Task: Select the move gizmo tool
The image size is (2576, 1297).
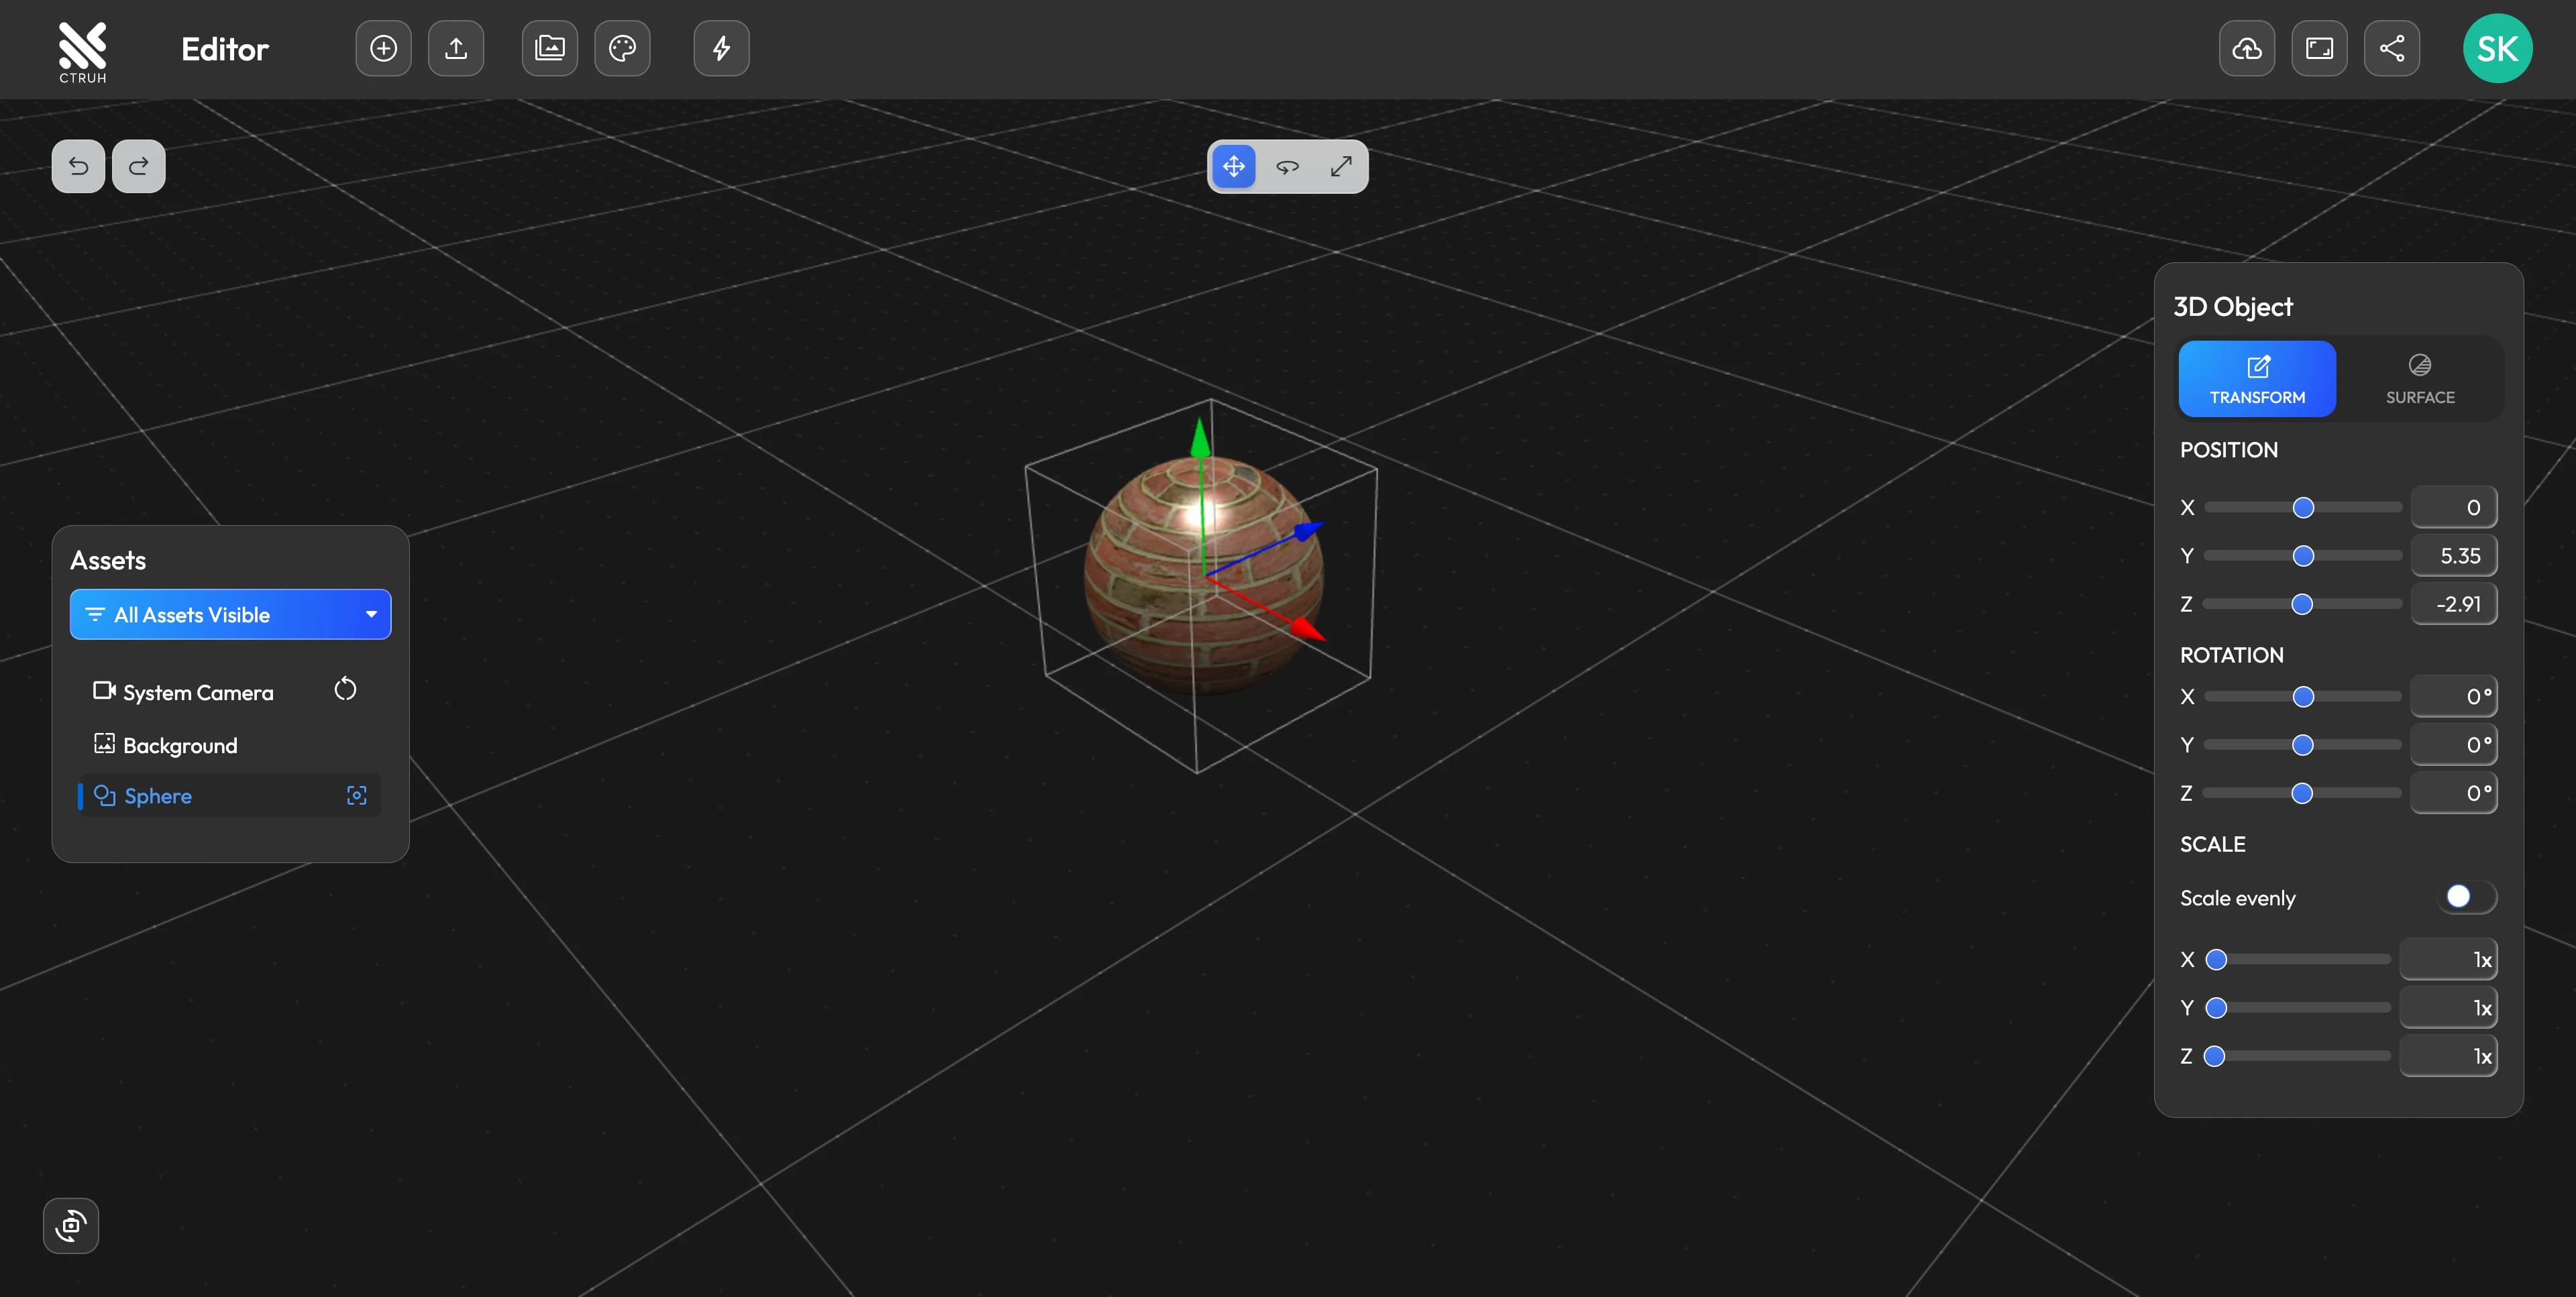Action: pyautogui.click(x=1234, y=167)
